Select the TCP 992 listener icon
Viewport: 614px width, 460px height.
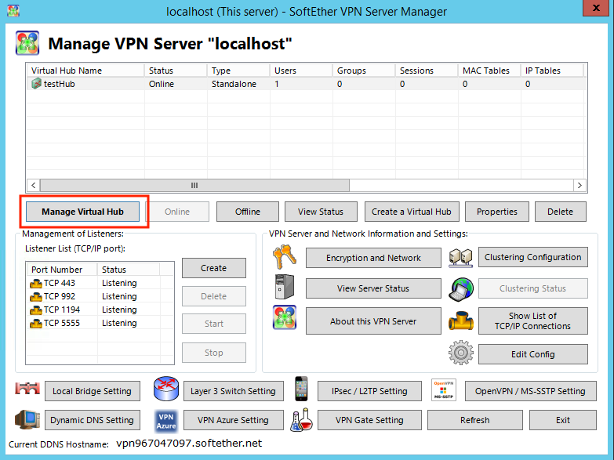click(35, 296)
